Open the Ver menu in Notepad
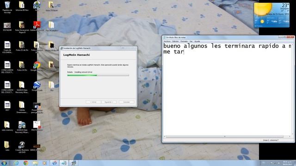Screen dimensions: 296x166 pos(191,41)
